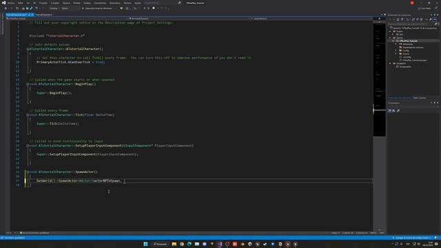This screenshot has height=248, width=441.
Task: Select the CPlusPlus_Tutorial project node
Action: [x=409, y=41]
